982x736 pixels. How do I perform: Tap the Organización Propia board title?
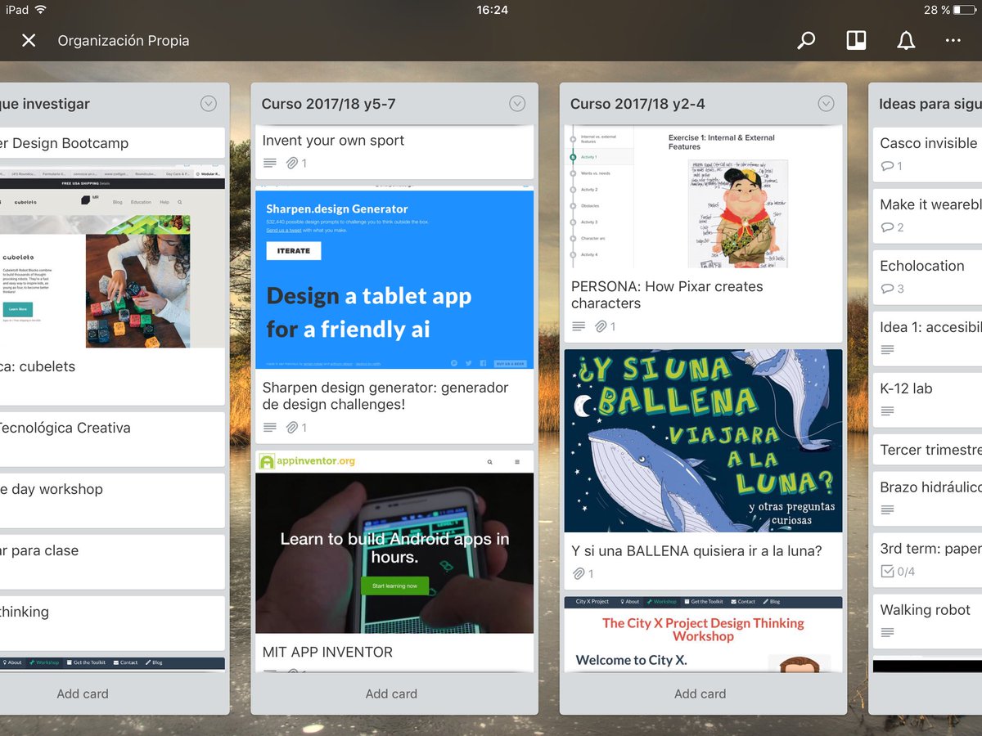124,41
